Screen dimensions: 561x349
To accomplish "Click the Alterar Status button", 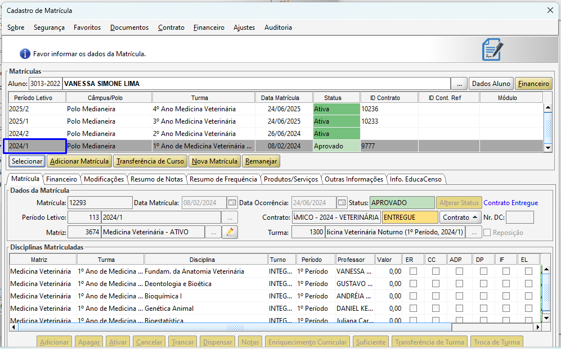I will [459, 203].
